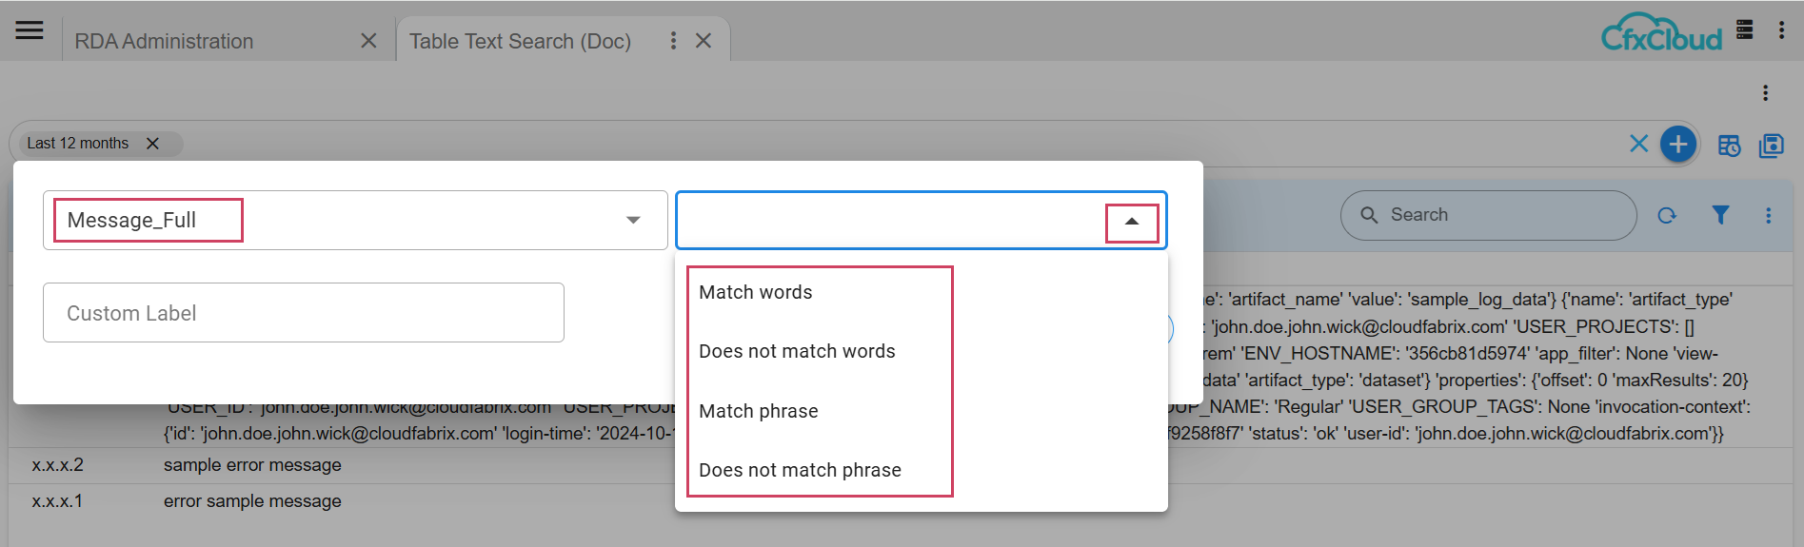
Task: Choose Does not match words option
Action: pos(796,352)
